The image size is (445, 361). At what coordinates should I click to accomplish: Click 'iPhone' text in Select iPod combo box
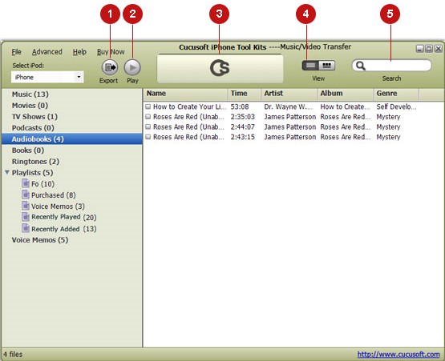coord(24,77)
